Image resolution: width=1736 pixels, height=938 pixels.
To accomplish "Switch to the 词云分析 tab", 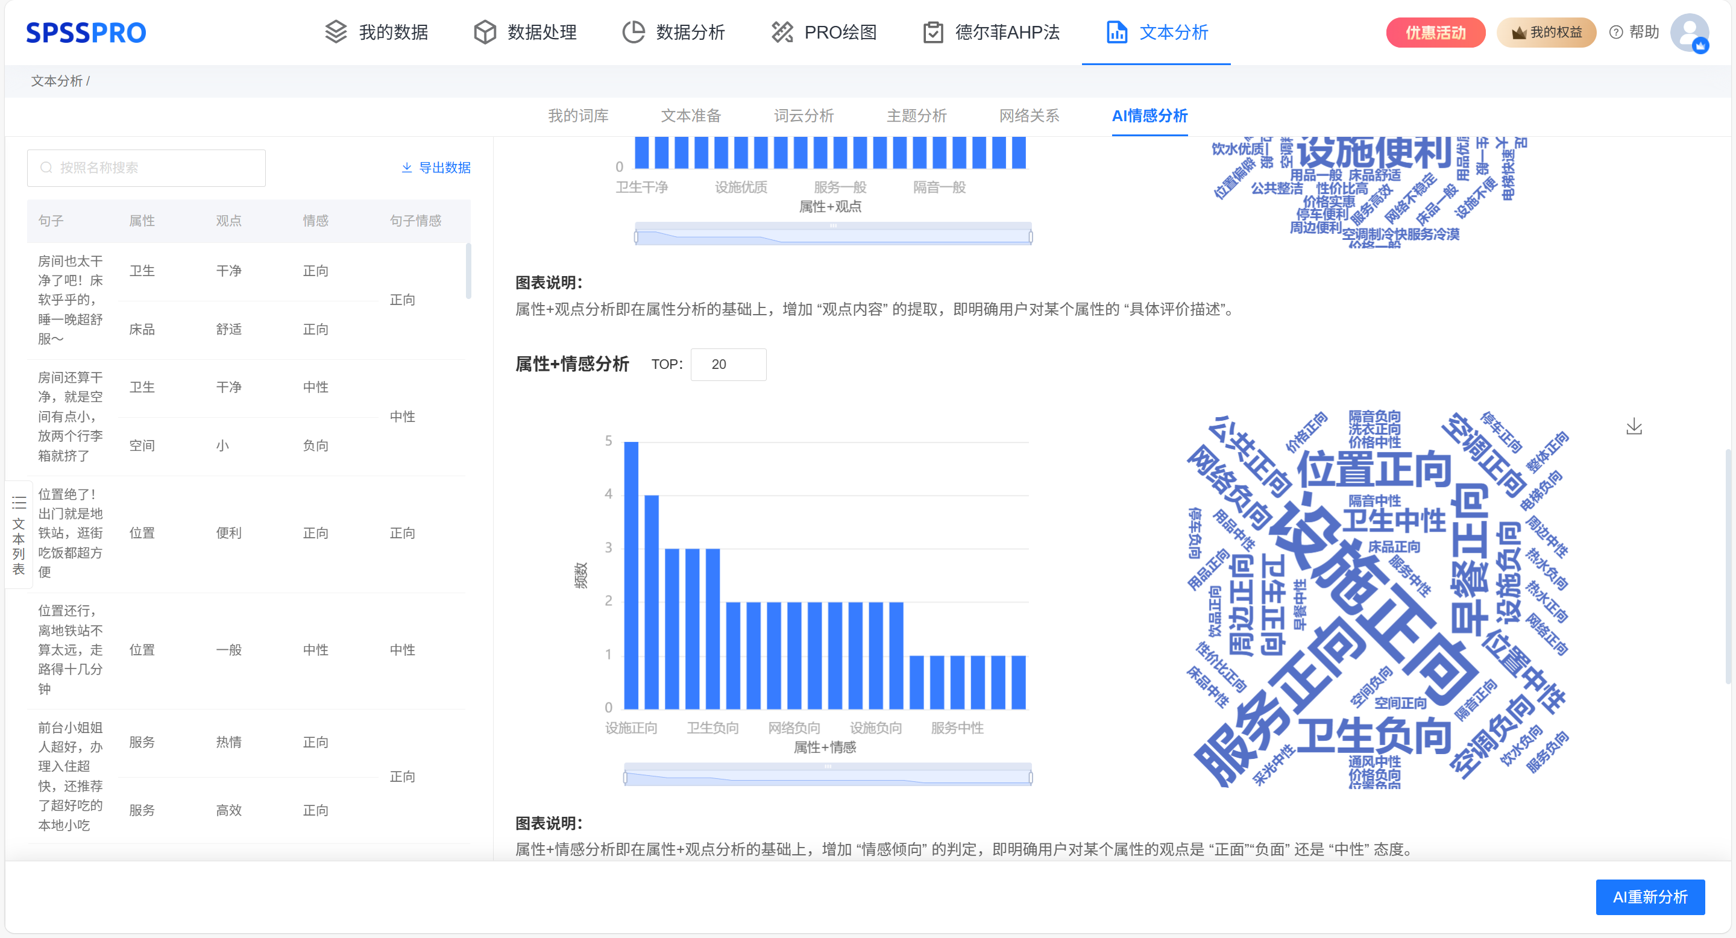I will pos(804,116).
